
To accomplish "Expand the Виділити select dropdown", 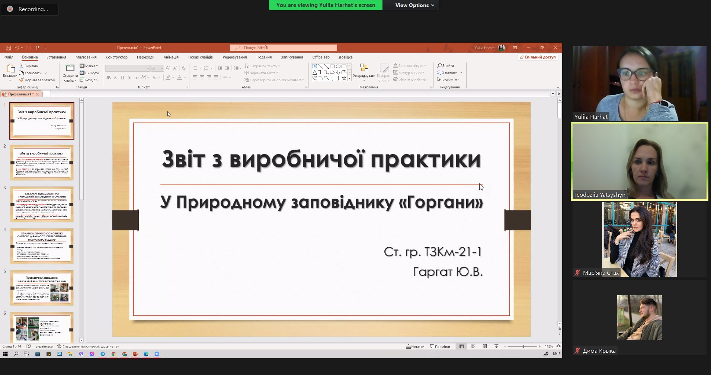I will click(x=449, y=79).
